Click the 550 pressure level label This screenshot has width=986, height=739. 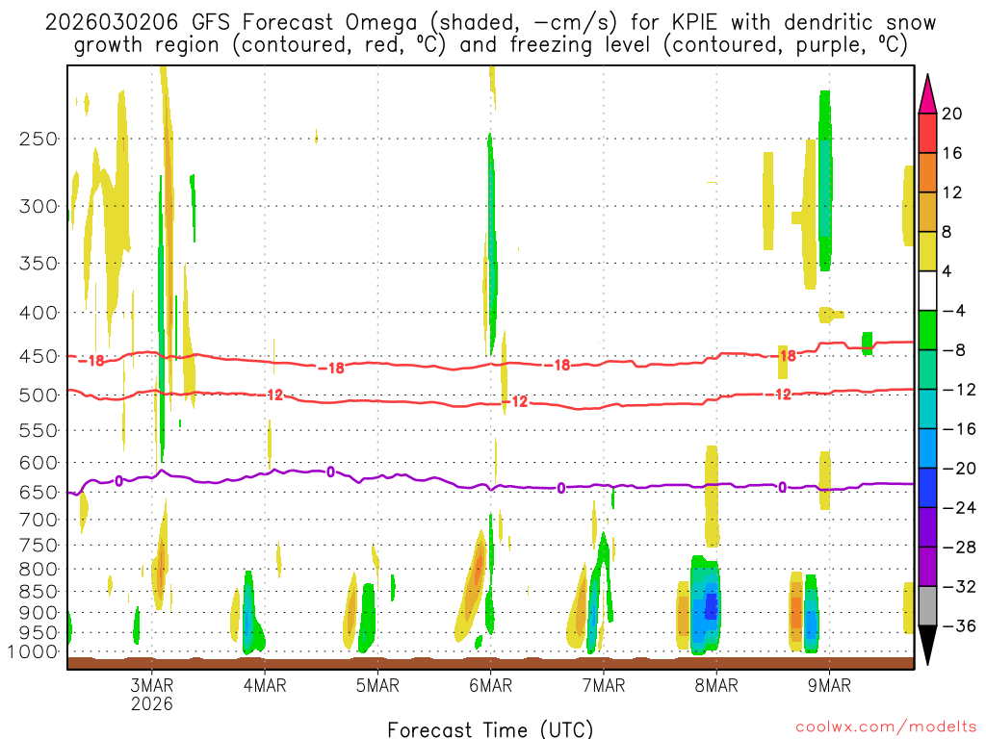point(39,430)
